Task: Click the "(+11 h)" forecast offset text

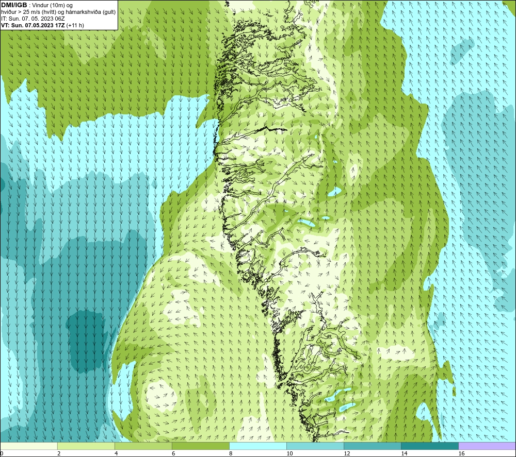Action: (75, 25)
